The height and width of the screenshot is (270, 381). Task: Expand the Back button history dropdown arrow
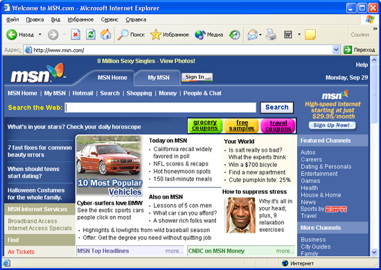click(40, 35)
